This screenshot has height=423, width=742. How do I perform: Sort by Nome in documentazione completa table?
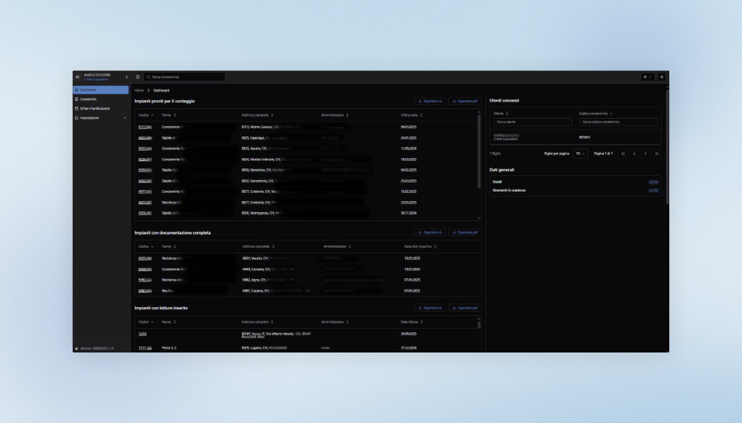[x=168, y=246]
